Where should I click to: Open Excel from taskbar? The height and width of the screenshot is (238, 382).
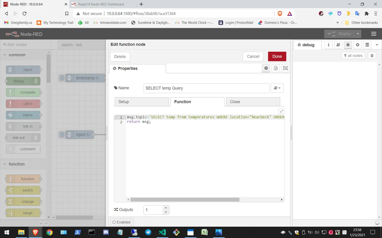point(204,232)
